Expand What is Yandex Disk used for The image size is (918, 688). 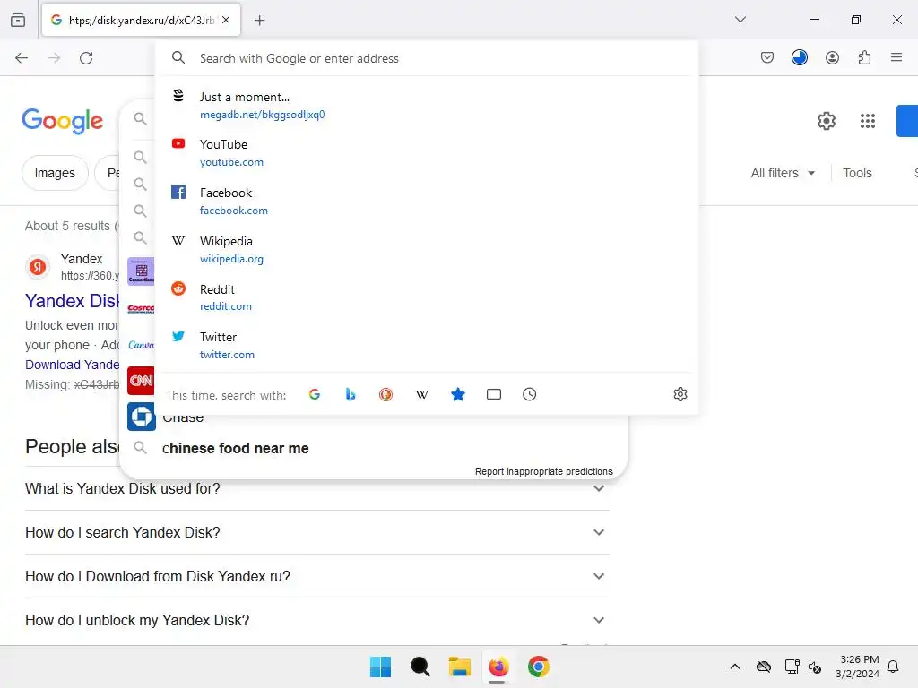(316, 488)
